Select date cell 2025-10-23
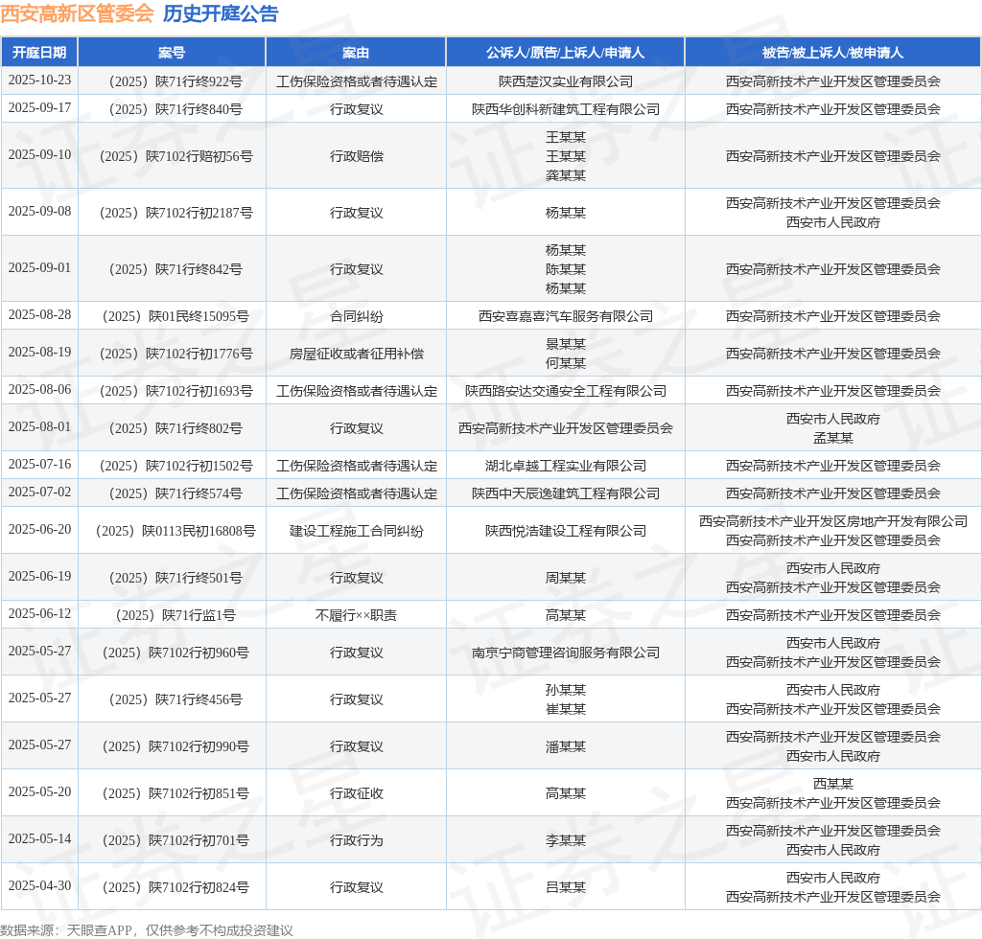The image size is (982, 939). (39, 80)
